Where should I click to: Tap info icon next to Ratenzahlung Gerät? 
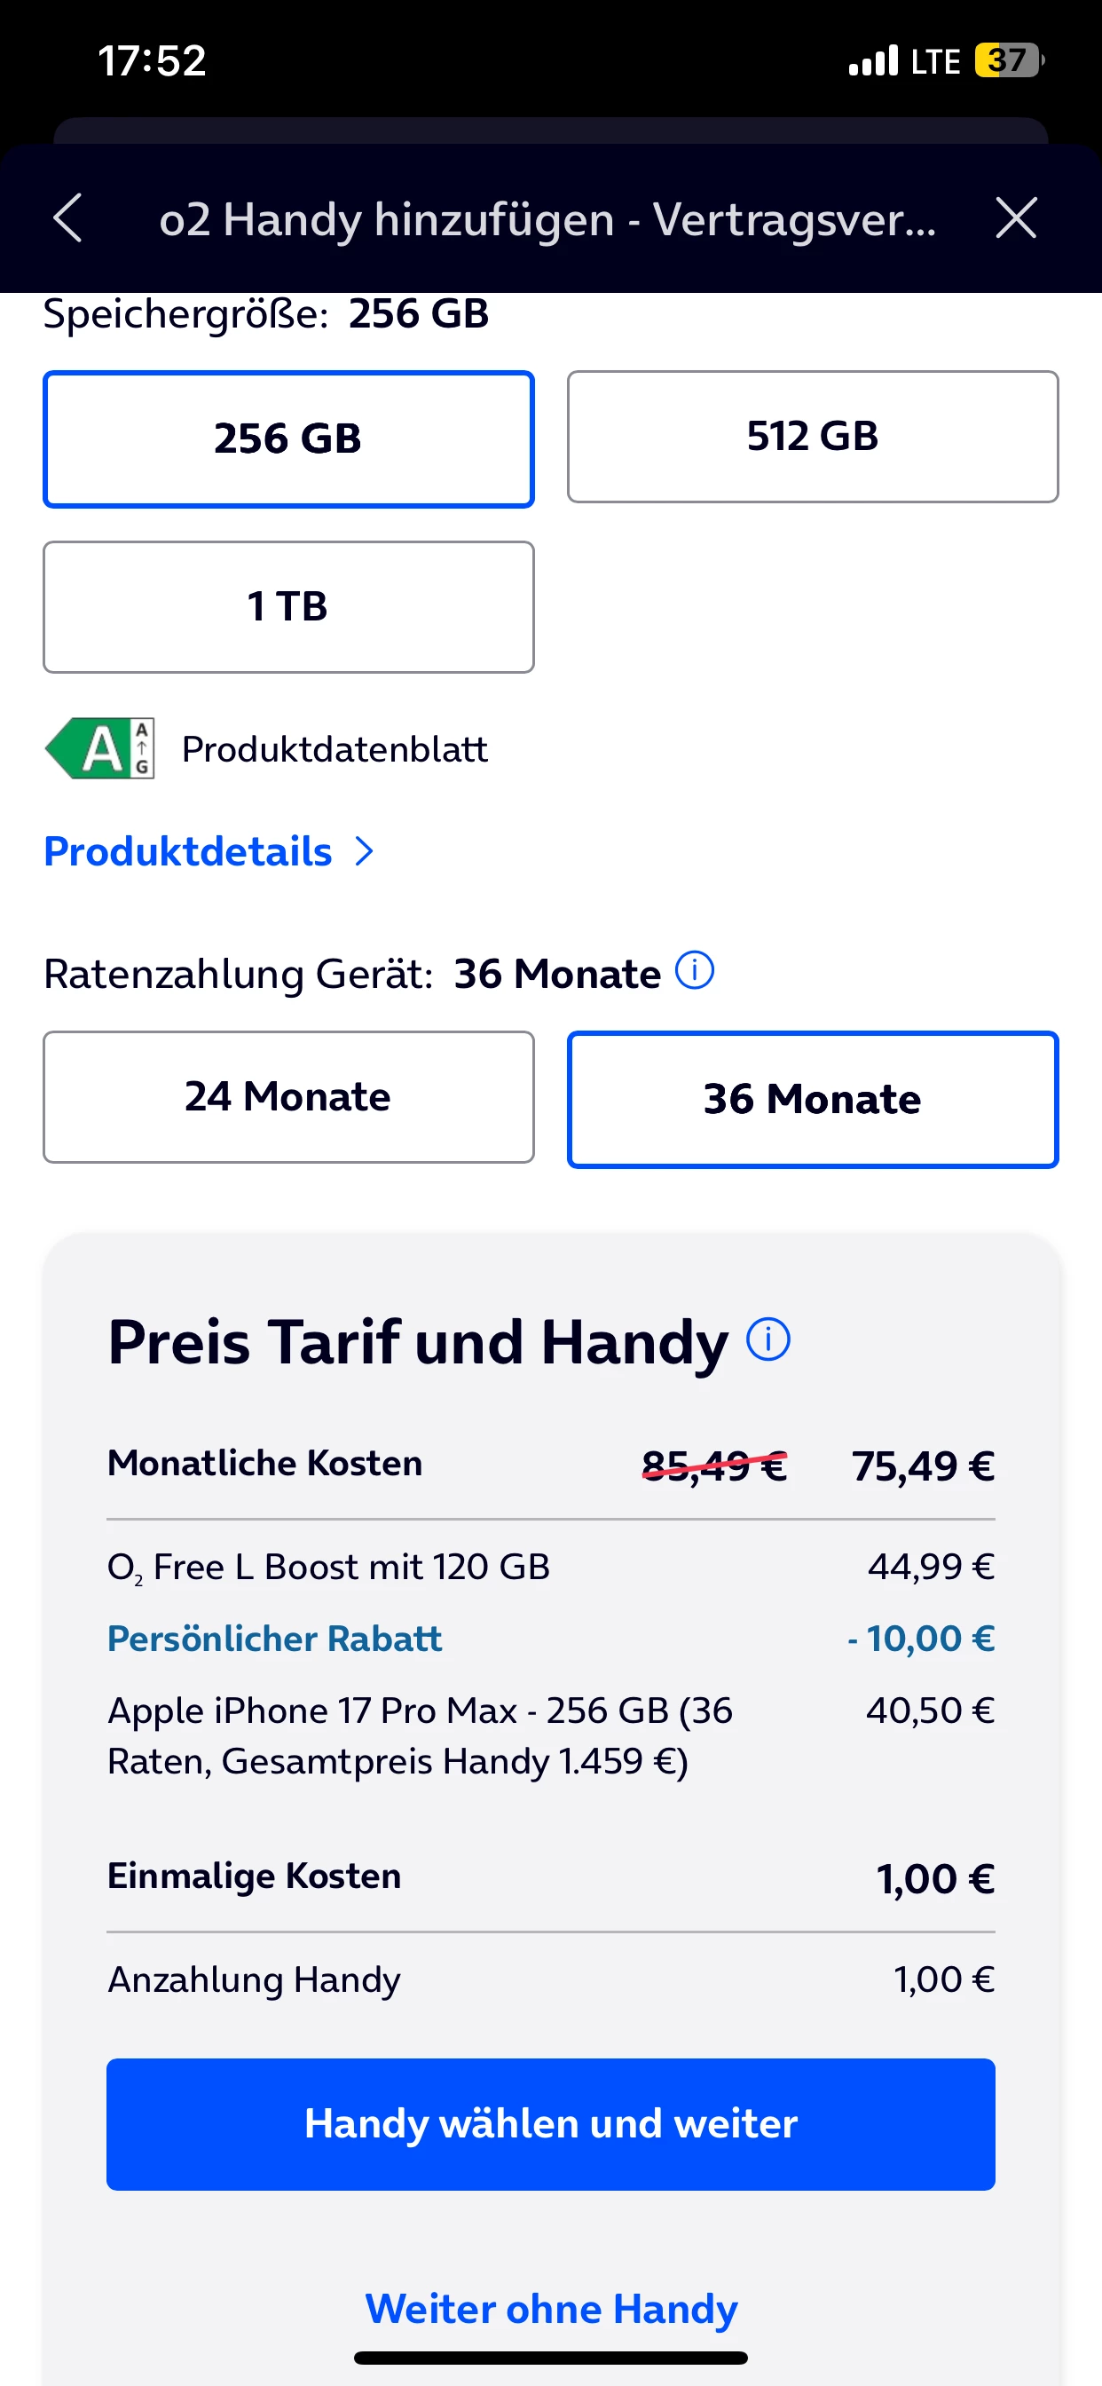click(x=695, y=971)
